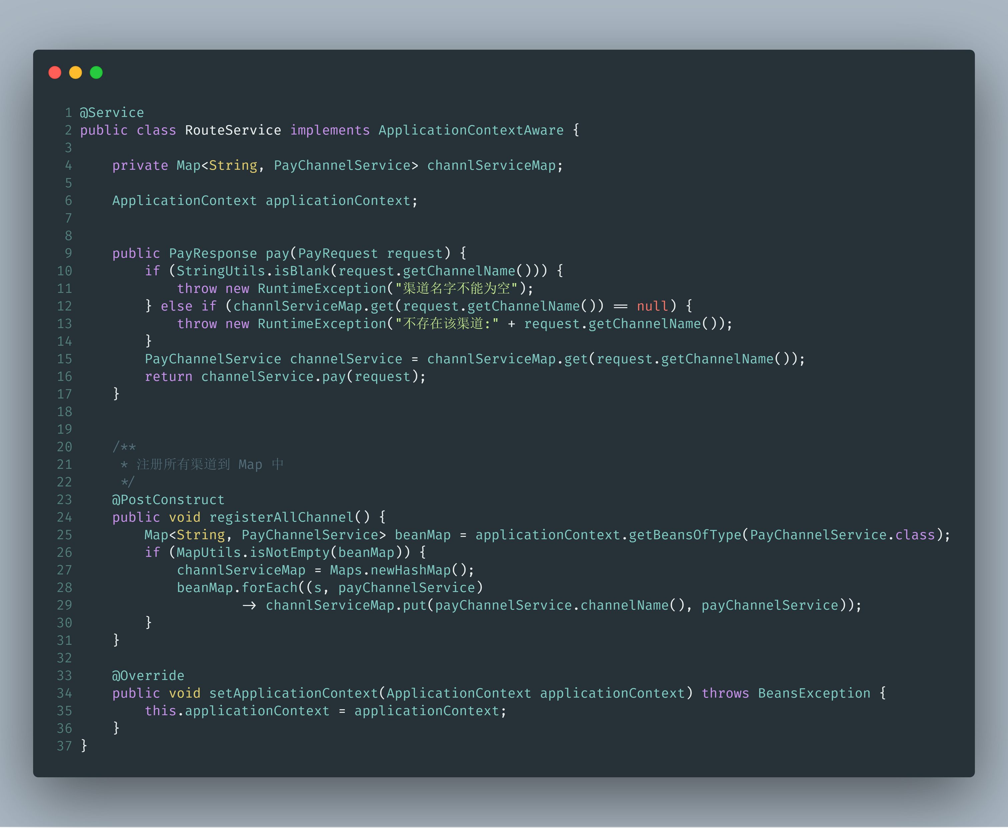Click the final closing brace on line 37

tap(84, 745)
